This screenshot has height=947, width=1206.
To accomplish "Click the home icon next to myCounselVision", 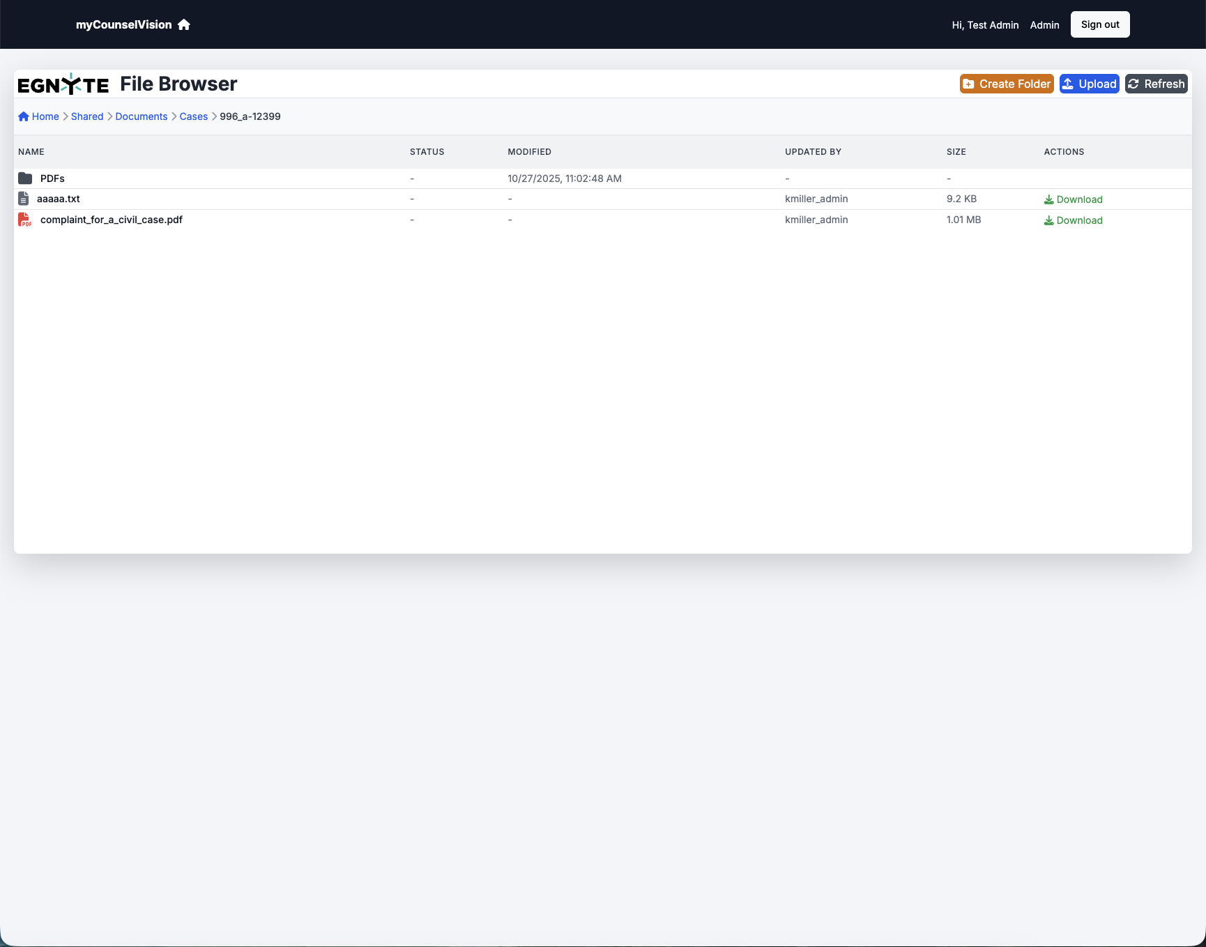I will [x=183, y=24].
